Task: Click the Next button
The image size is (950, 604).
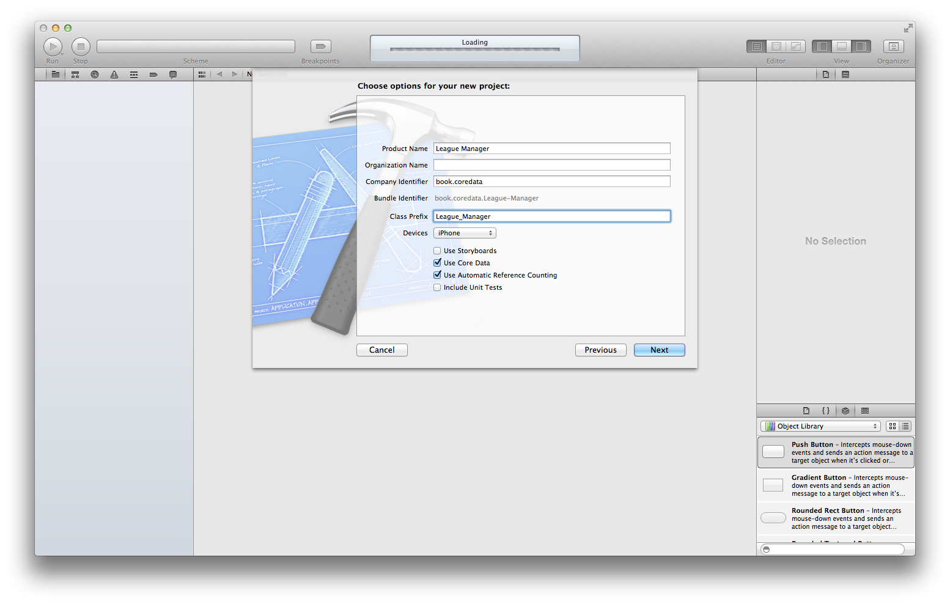Action: click(x=660, y=350)
